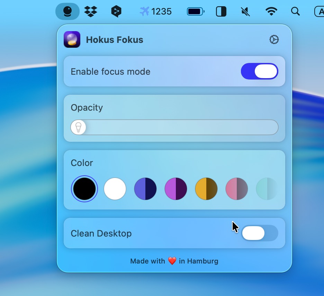
Task: Click the airplane 1235 menu bar item
Action: pos(155,12)
